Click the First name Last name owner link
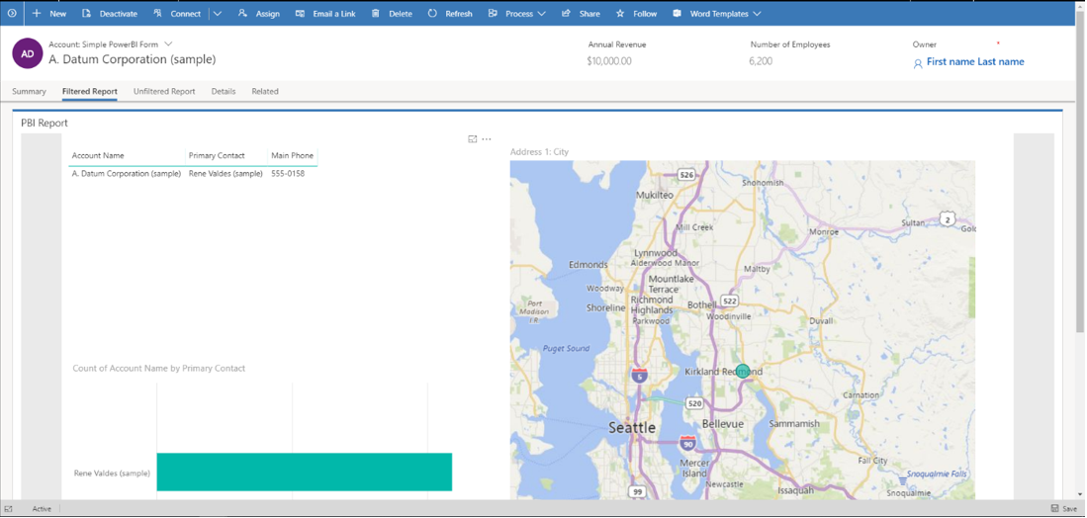 975,61
